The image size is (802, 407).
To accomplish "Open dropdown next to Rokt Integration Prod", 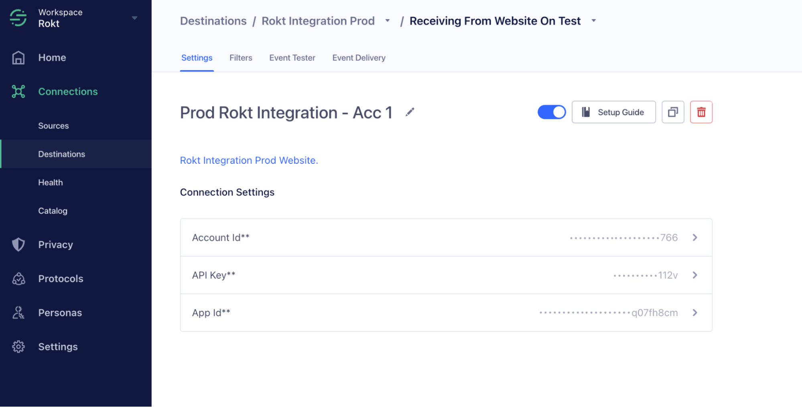I will [388, 21].
